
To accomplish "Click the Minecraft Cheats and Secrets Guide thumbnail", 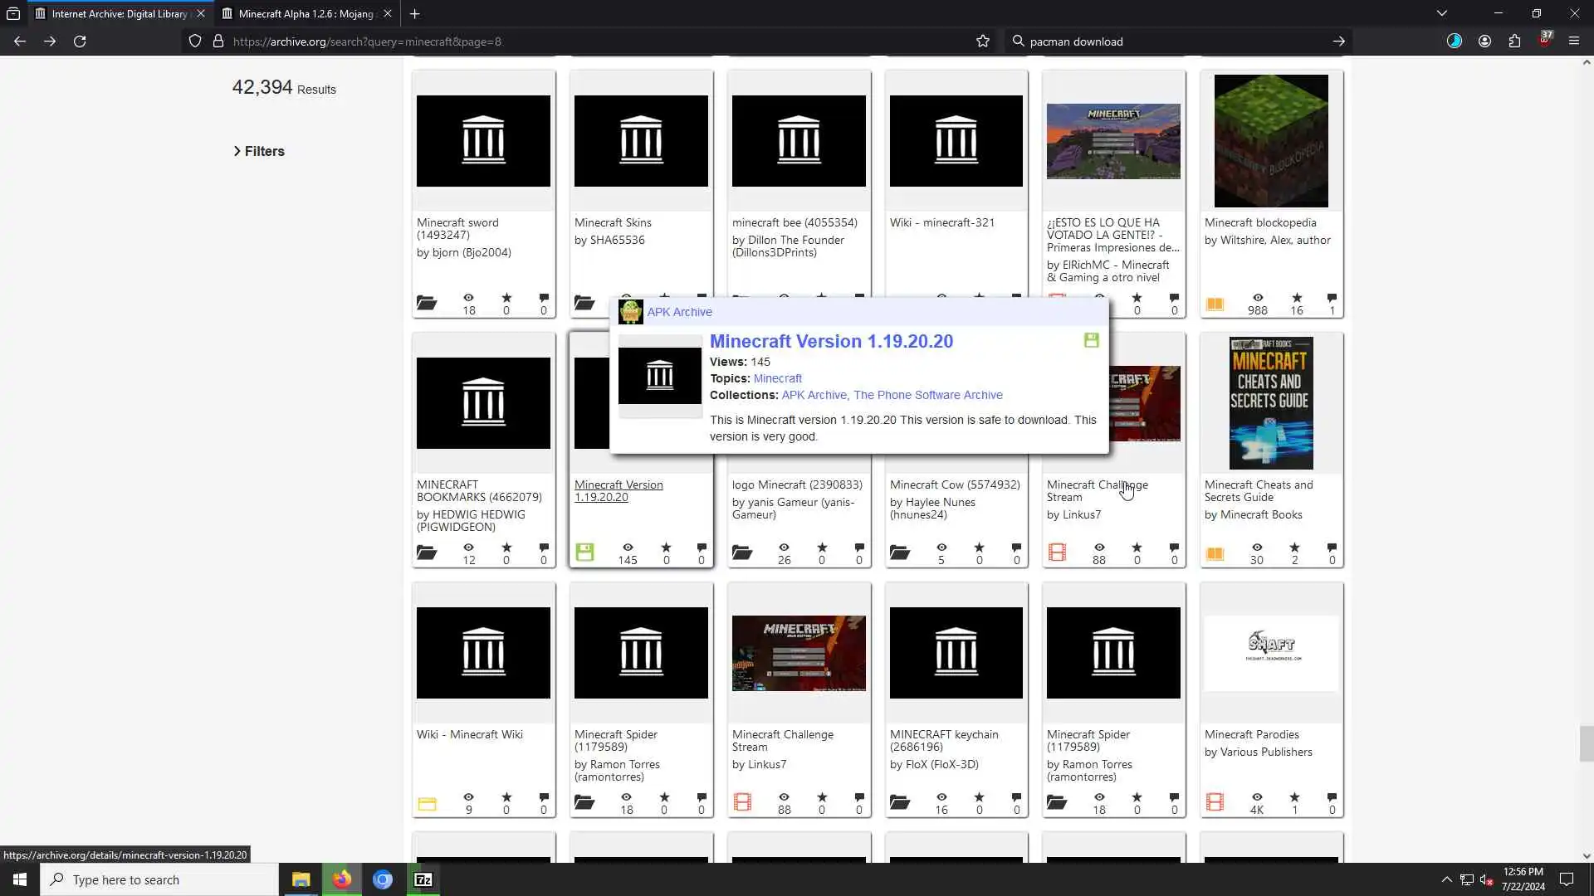I will point(1271,403).
